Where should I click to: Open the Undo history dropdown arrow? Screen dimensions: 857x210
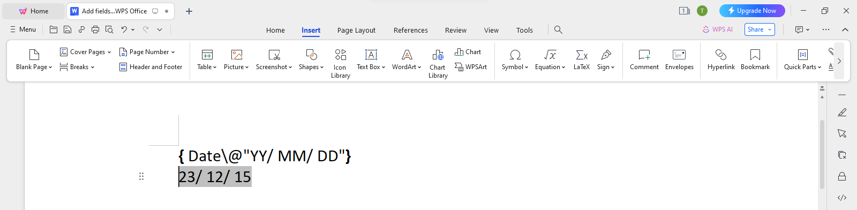click(x=133, y=29)
